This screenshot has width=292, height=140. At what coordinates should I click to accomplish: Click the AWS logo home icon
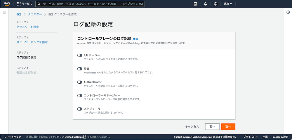pyautogui.click(x=7, y=4)
